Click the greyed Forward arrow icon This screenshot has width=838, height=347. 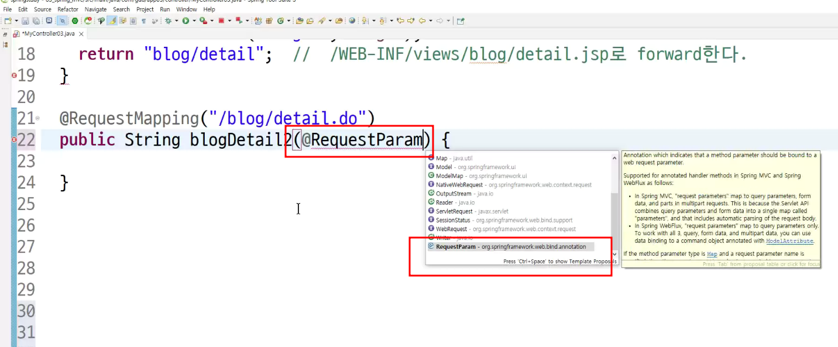[439, 20]
